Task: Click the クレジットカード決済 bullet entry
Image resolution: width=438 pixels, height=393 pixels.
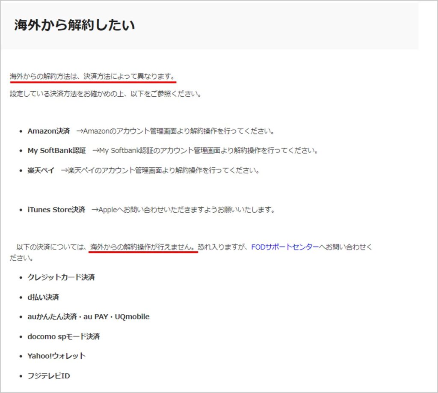Action: [62, 277]
